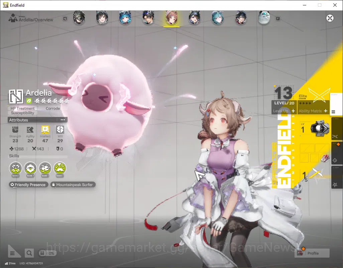Click the HP Treatment tag
The image size is (343, 268).
(x=22, y=109)
